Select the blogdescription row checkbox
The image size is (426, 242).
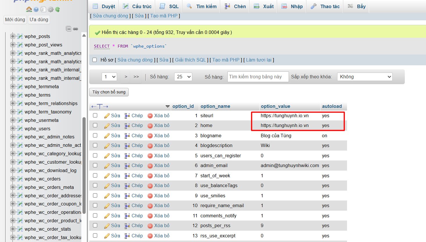click(x=95, y=145)
